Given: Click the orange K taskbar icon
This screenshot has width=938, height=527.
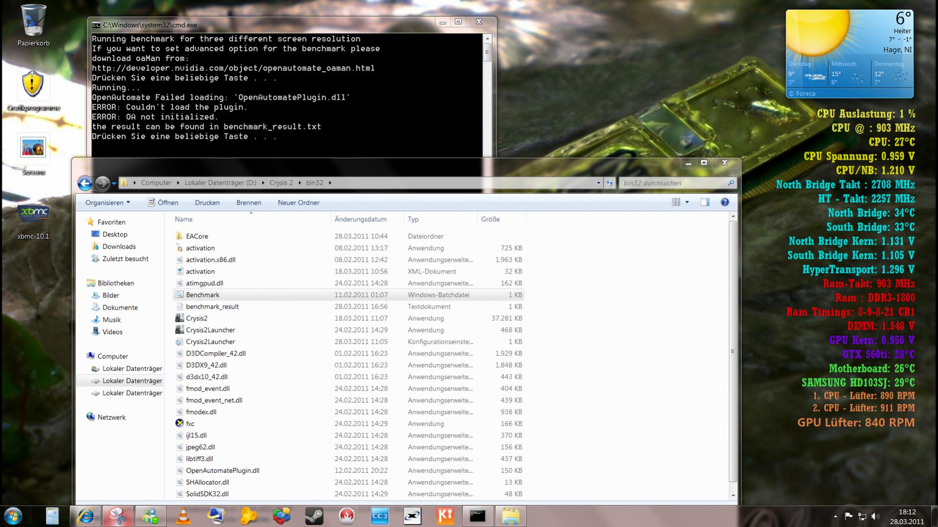Looking at the screenshot, I should pyautogui.click(x=445, y=516).
